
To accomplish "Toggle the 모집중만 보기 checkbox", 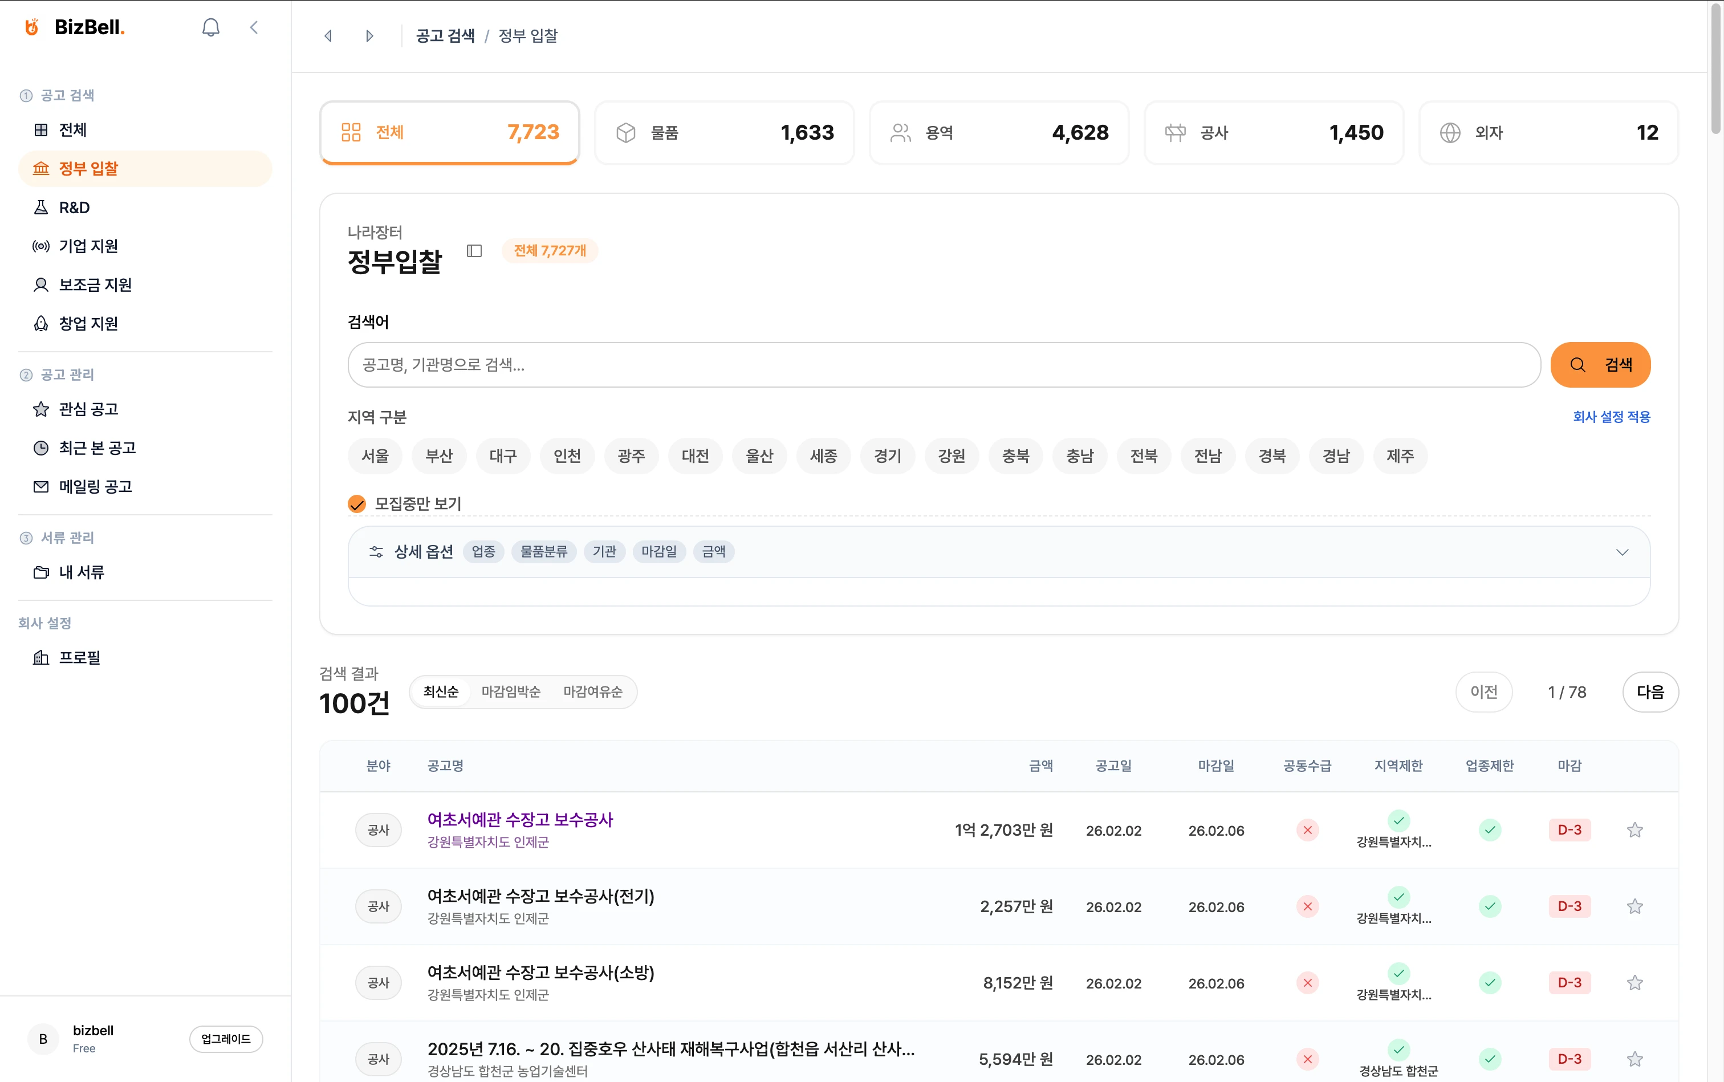I will click(x=356, y=504).
